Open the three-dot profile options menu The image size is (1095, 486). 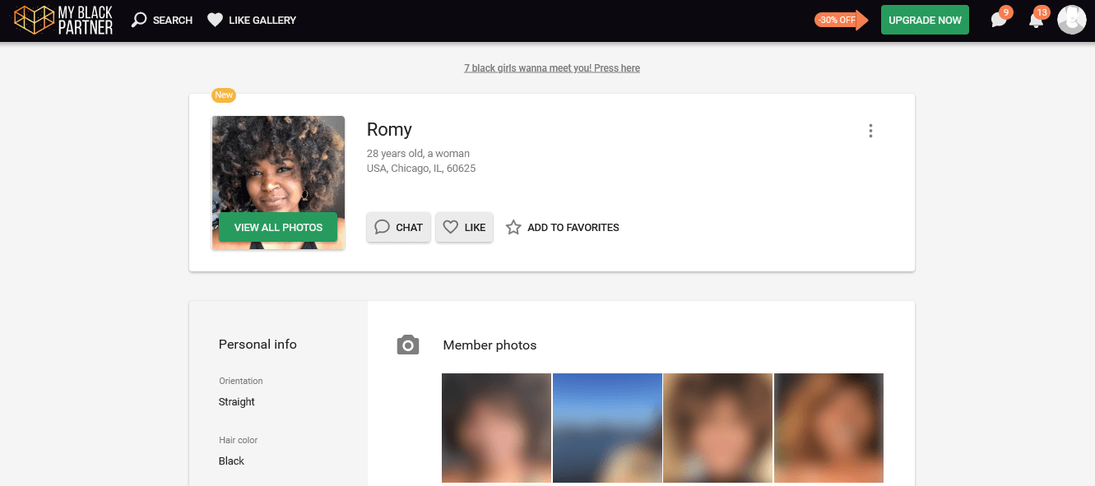coord(870,131)
